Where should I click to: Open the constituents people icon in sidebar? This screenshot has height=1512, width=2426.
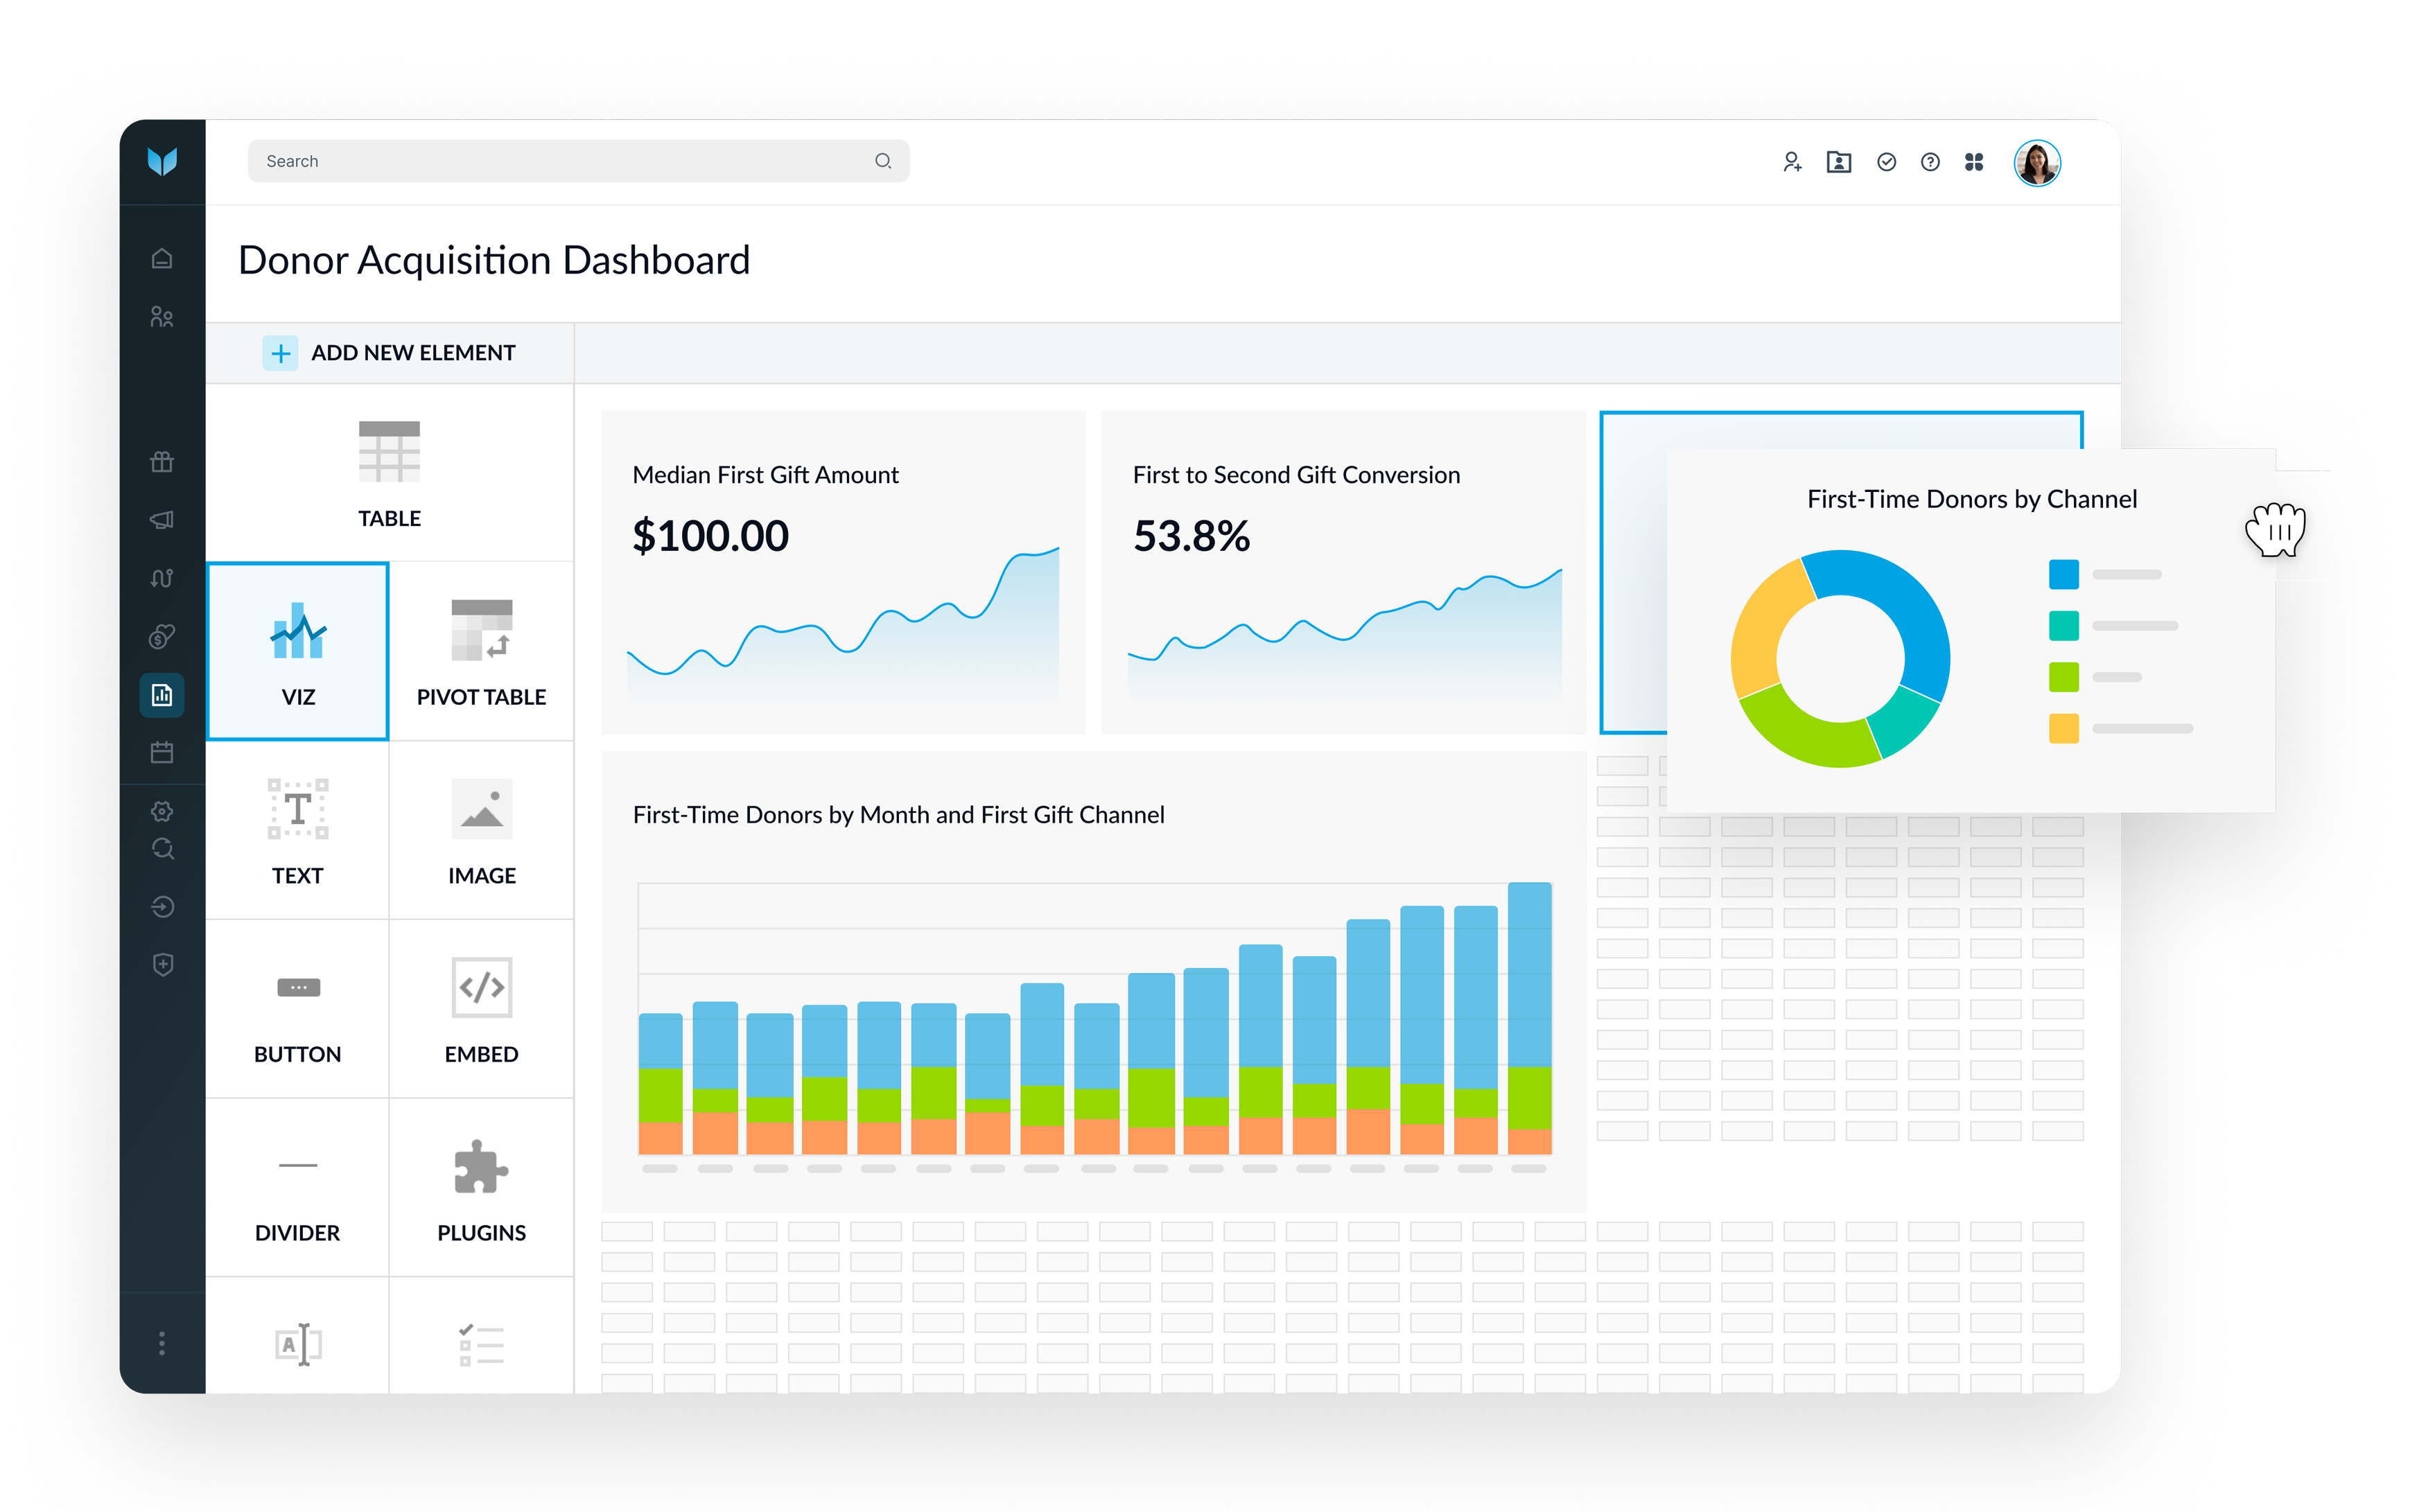click(x=162, y=317)
